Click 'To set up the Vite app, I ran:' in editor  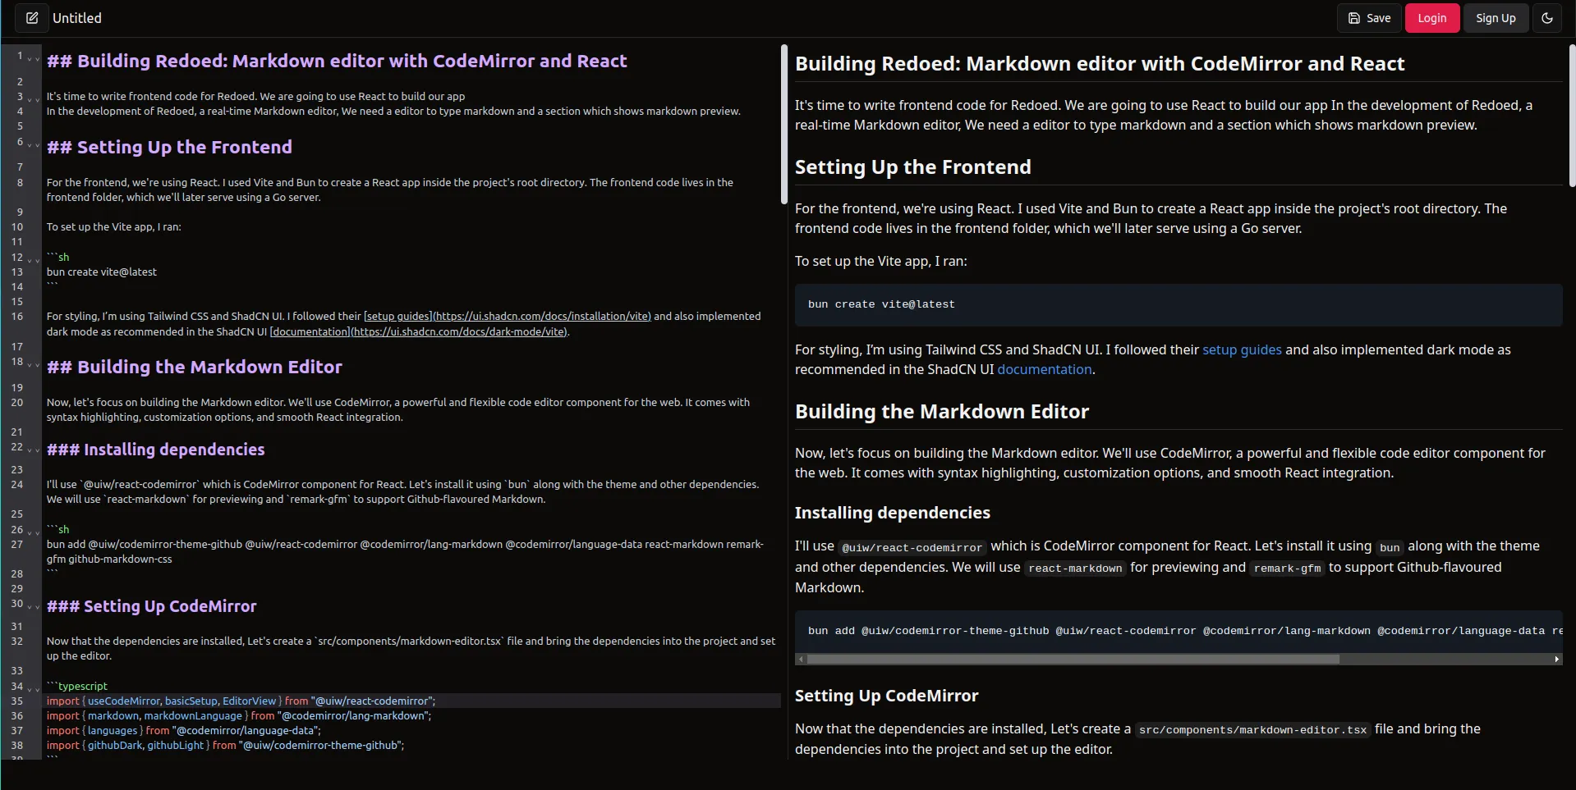click(x=113, y=226)
